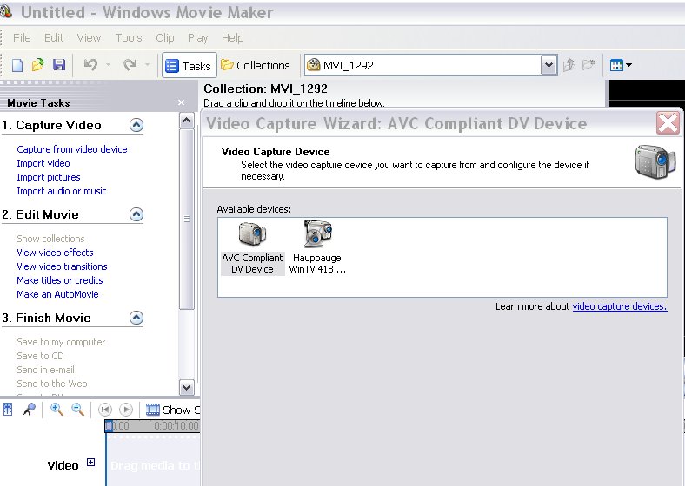685x486 pixels.
Task: Open the File menu
Action: coord(22,38)
